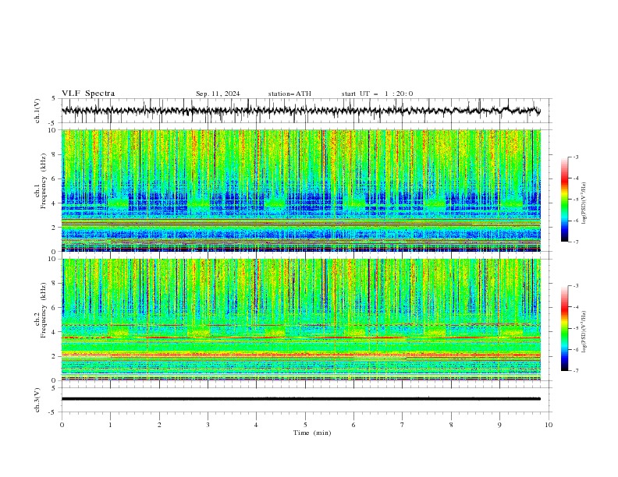The width and height of the screenshot is (618, 477).
Task: Select the "Sep. 11, 2024" date label
Action: point(218,94)
